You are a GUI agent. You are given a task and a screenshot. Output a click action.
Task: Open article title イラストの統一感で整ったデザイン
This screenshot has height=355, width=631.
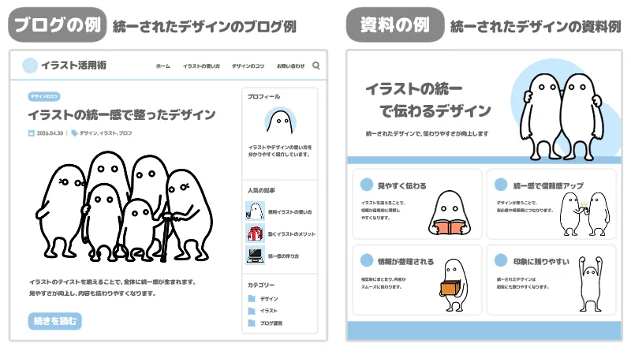point(122,115)
